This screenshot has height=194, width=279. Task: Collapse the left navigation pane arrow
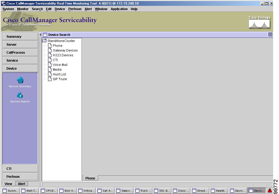tap(40, 35)
